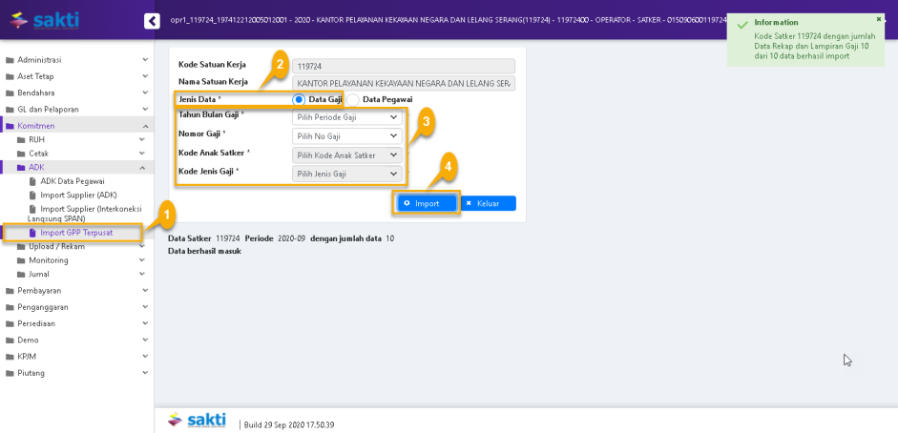Click the Bendahara folder icon
This screenshot has height=433, width=898.
(10, 93)
